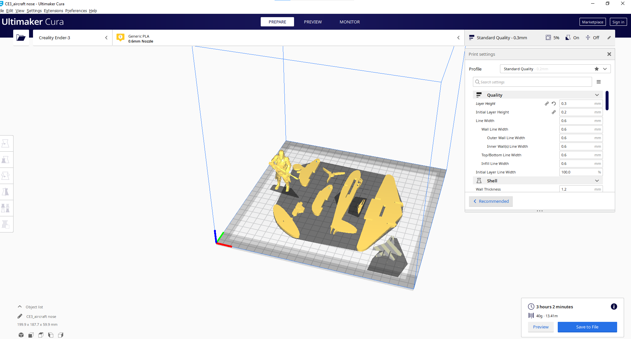Open the Creality Ender-3 printer selector
This screenshot has width=631, height=339.
point(73,38)
